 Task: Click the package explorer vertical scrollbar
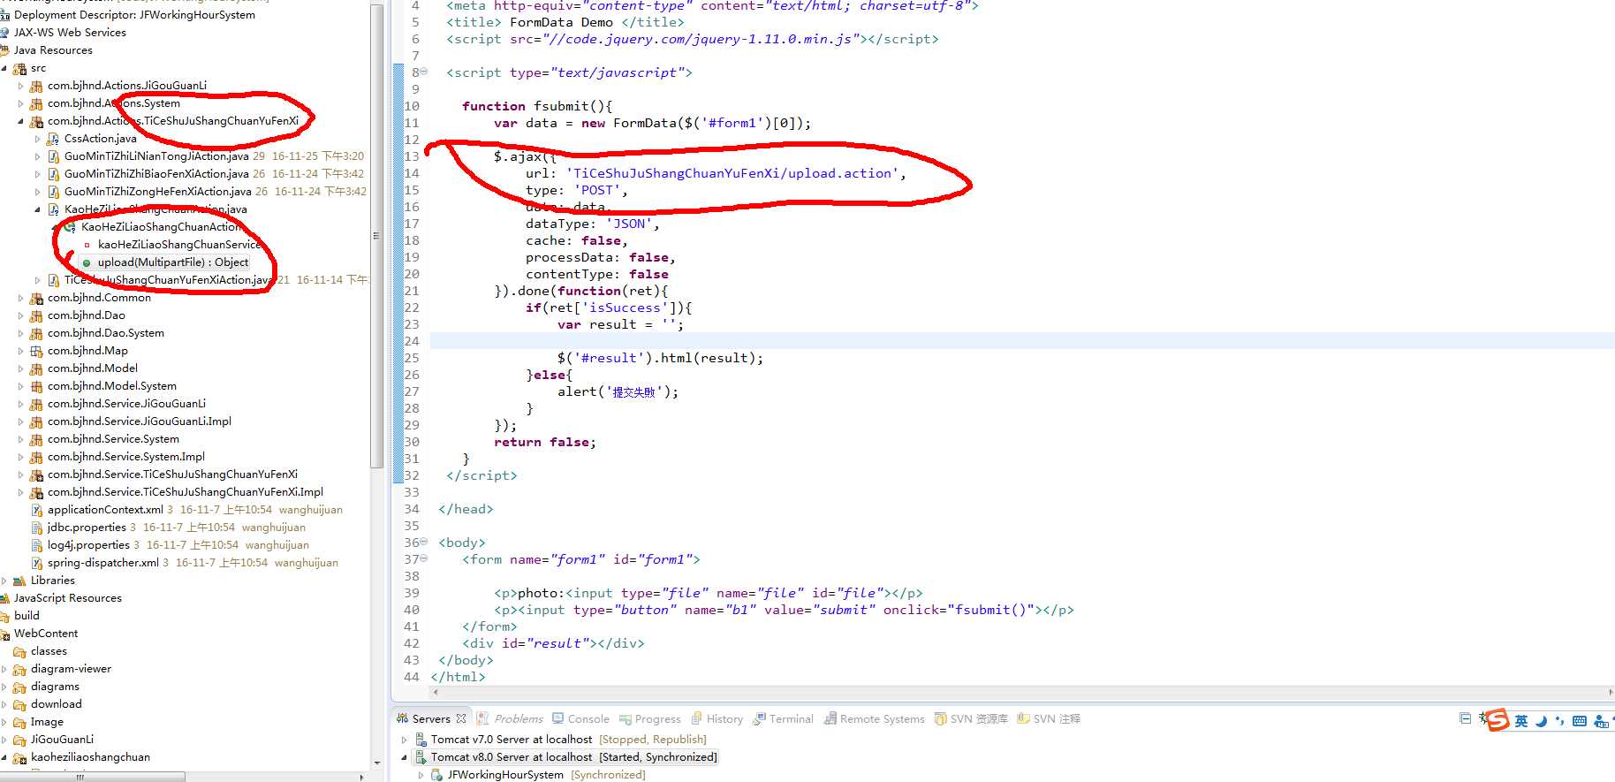(377, 234)
